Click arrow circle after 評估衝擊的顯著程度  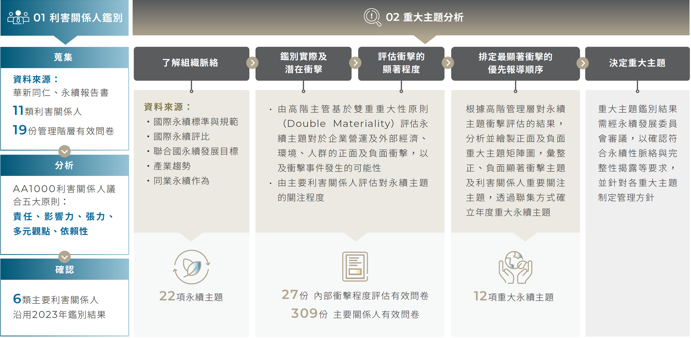click(448, 63)
